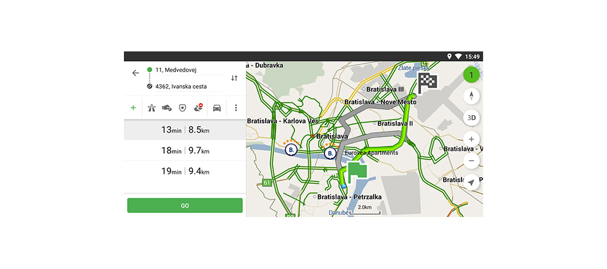
Task: Toggle the avoid toll roads option
Action: (166, 108)
